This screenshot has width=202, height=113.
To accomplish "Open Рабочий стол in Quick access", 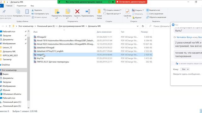I will (9, 31).
